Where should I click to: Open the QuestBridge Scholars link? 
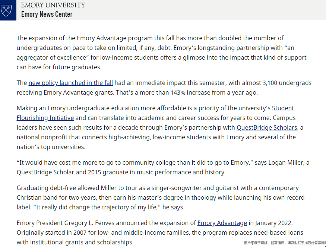[267, 127]
